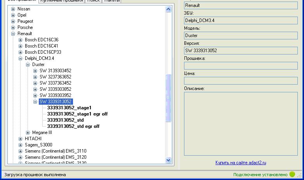Click the green connection status indicator

(x=292, y=175)
